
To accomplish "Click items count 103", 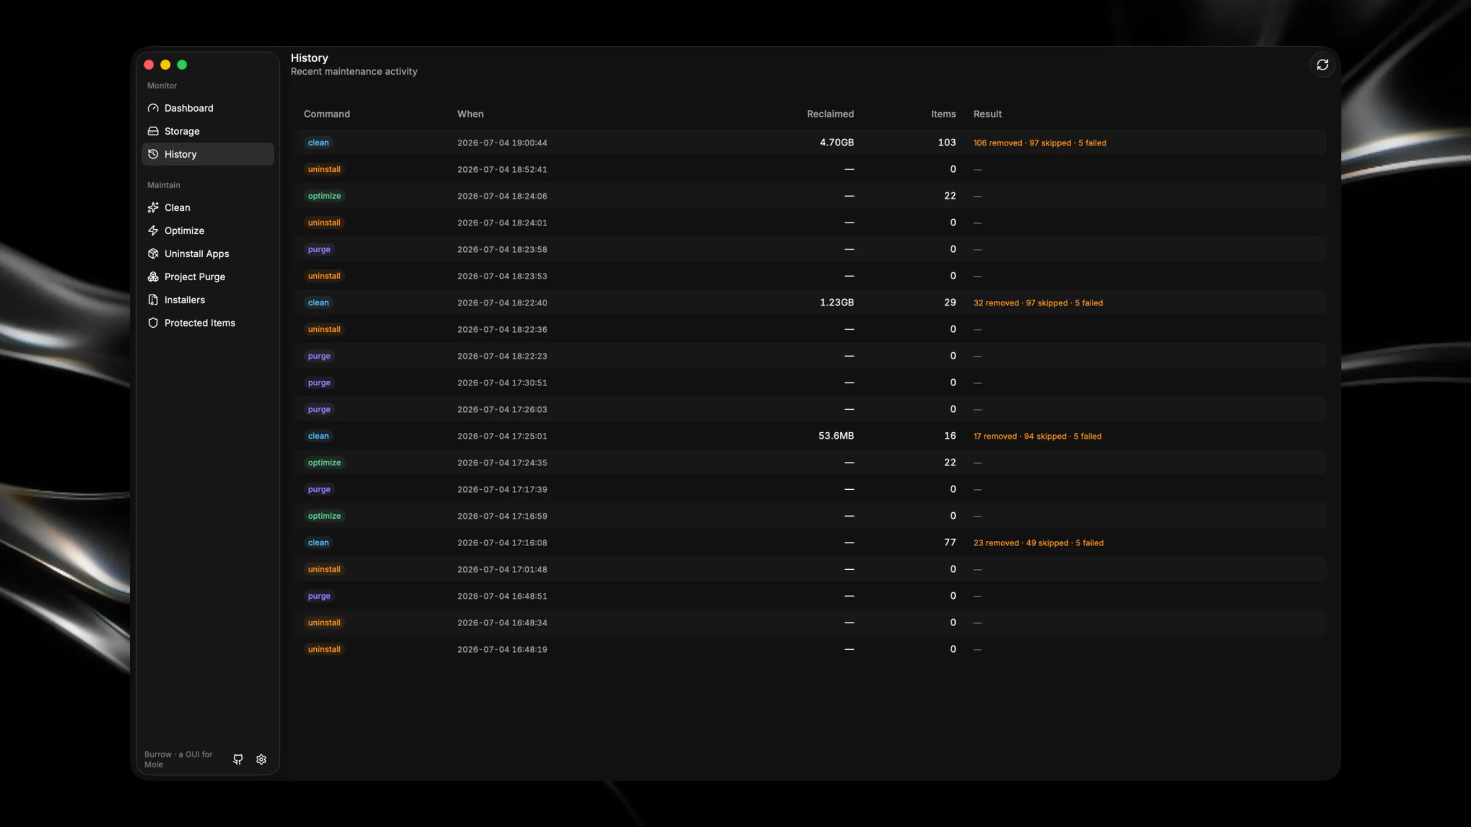I will [946, 142].
